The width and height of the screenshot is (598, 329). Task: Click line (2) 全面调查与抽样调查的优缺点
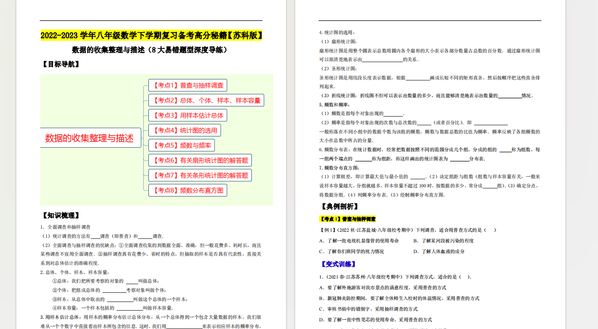151,254
